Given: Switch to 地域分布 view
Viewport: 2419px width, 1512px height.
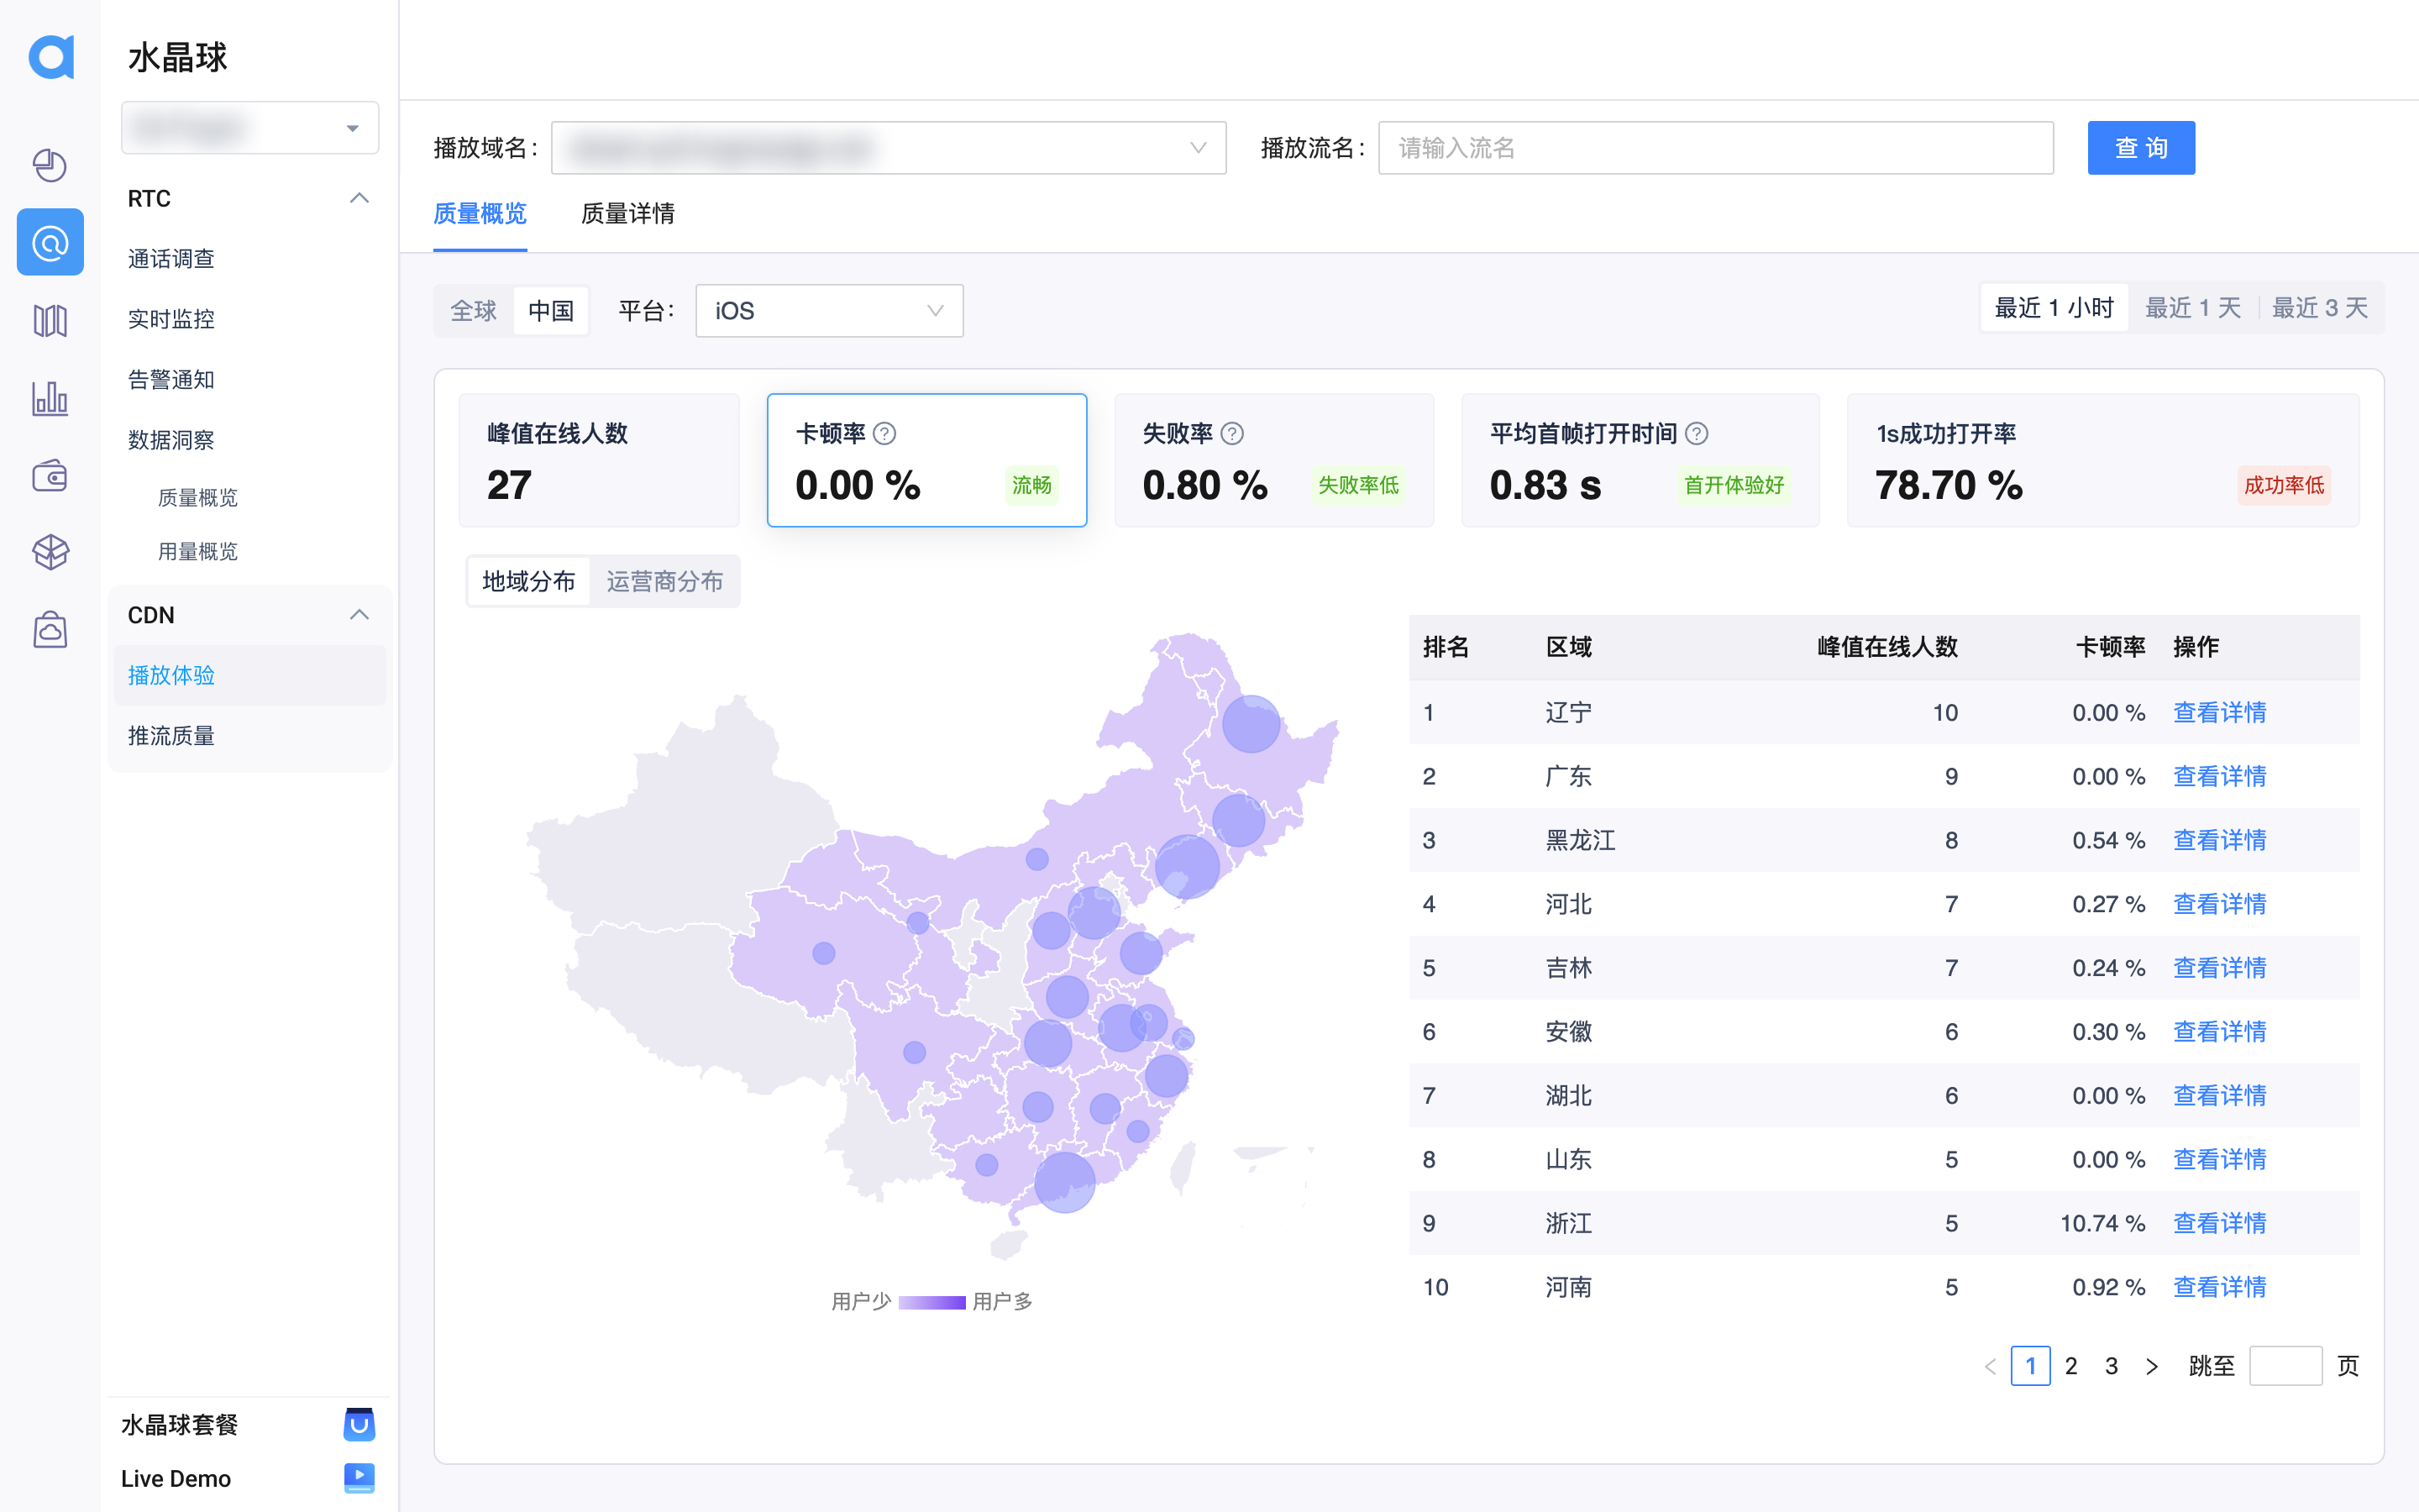Looking at the screenshot, I should coord(529,581).
